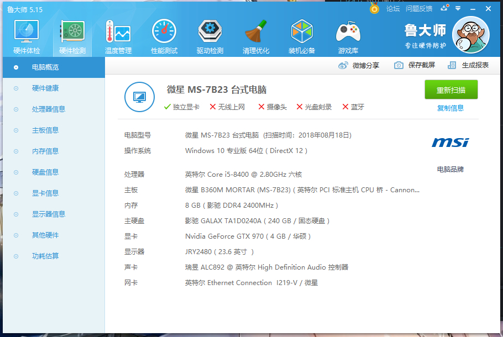Minimize the 鲁大师 window
The image size is (503, 337).
[x=473, y=9]
